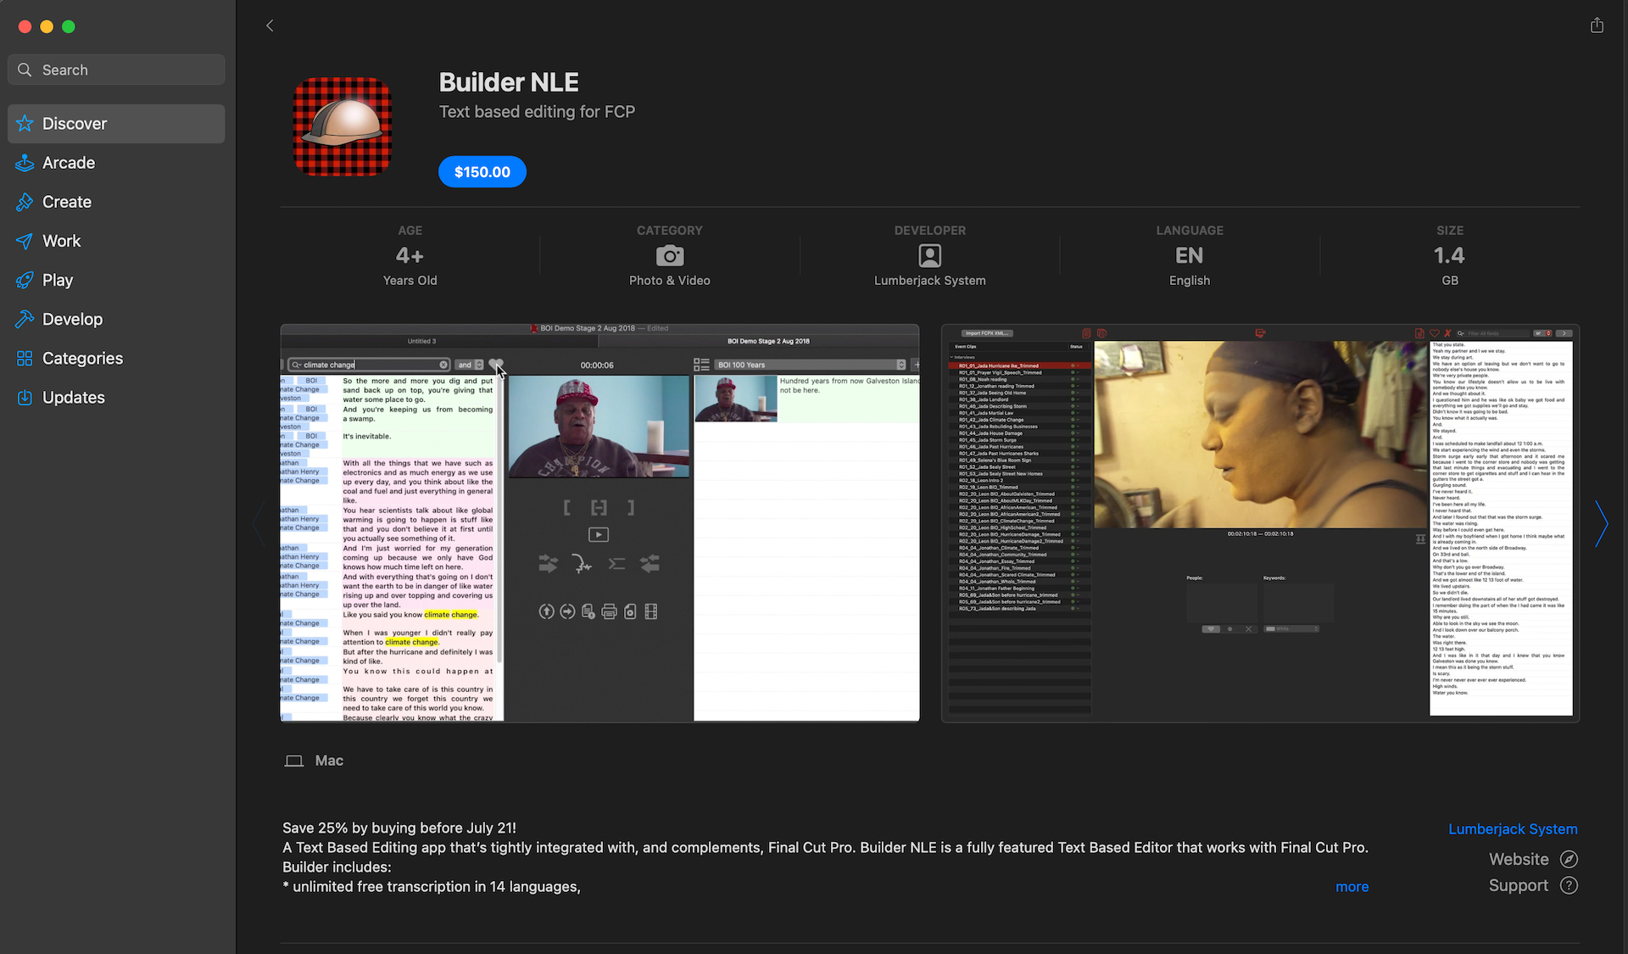The height and width of the screenshot is (954, 1628).
Task: Click the Search field
Action: coord(116,70)
